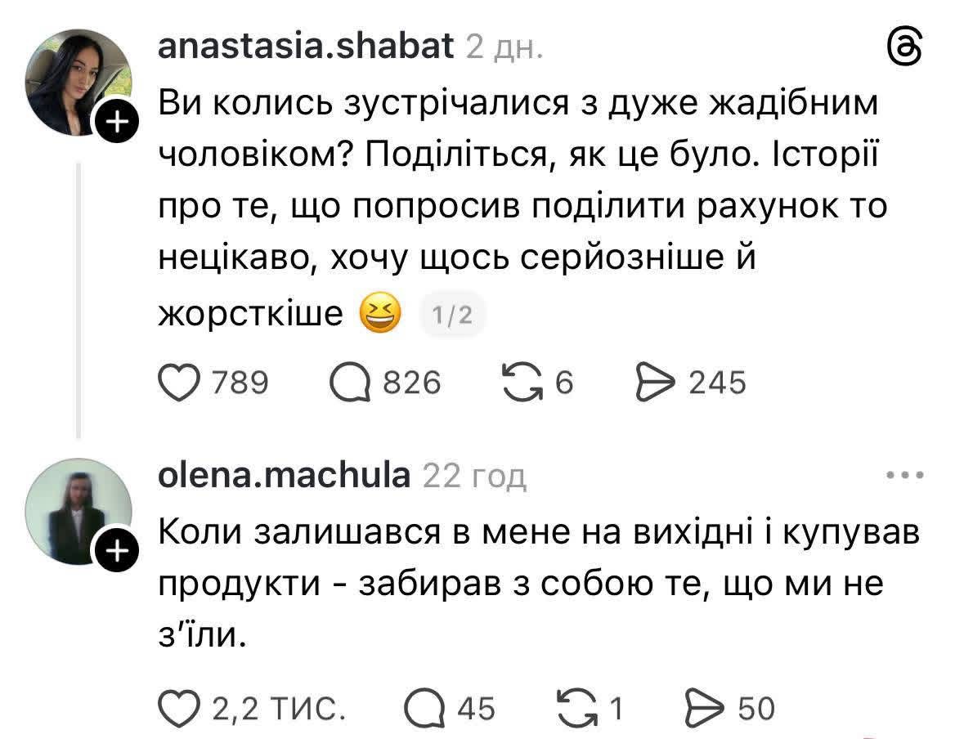964x739 pixels.
Task: Repost the olena.machula reply
Action: (576, 708)
